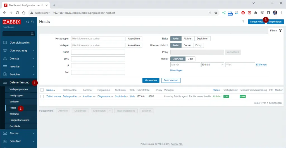Click the browser reload icon
286x148 pixels.
17,13
